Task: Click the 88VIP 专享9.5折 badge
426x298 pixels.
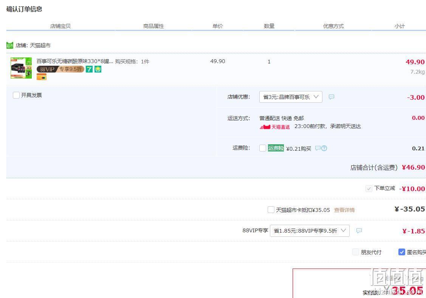Action: [x=60, y=69]
